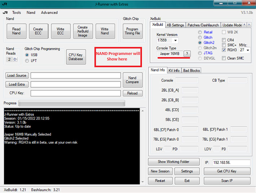The height and width of the screenshot is (193, 256).
Task: Click Jasper 16MB console type selector
Action: pos(169,53)
